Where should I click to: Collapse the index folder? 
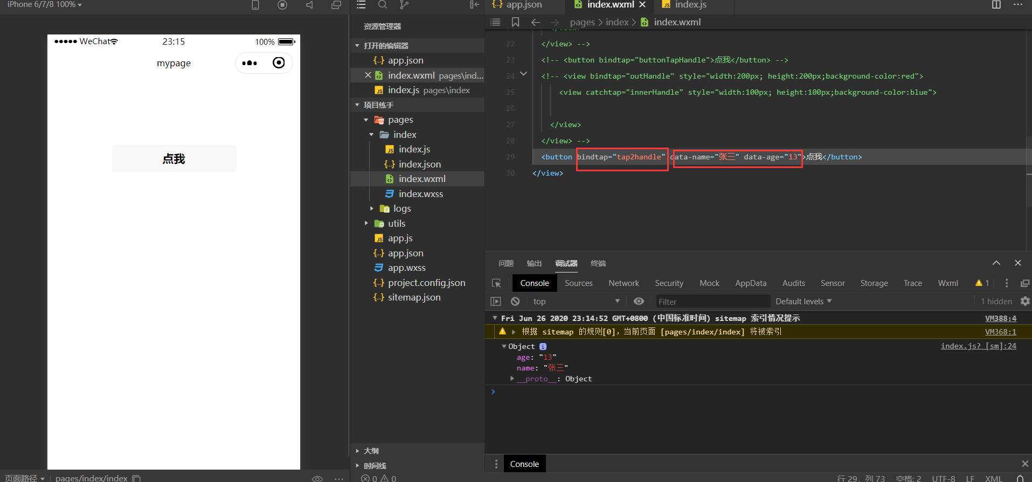[372, 135]
